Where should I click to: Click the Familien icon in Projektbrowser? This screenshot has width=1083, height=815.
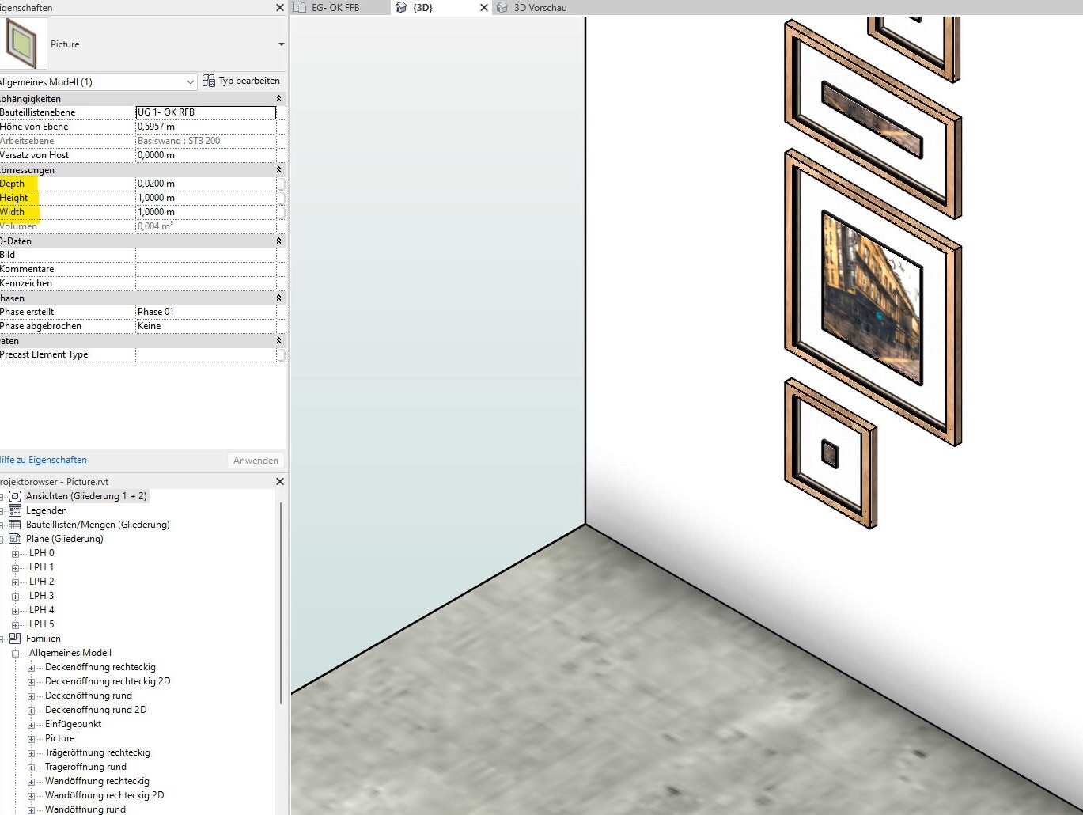coord(17,639)
